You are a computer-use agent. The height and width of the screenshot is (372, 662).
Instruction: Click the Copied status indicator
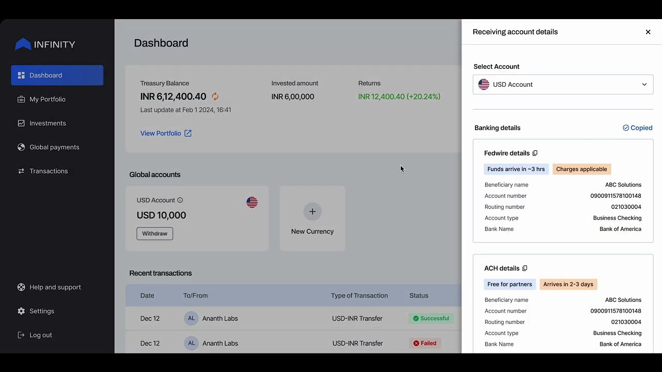tap(638, 128)
